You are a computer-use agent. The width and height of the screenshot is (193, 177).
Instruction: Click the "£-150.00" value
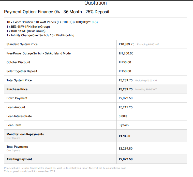[x=125, y=71]
